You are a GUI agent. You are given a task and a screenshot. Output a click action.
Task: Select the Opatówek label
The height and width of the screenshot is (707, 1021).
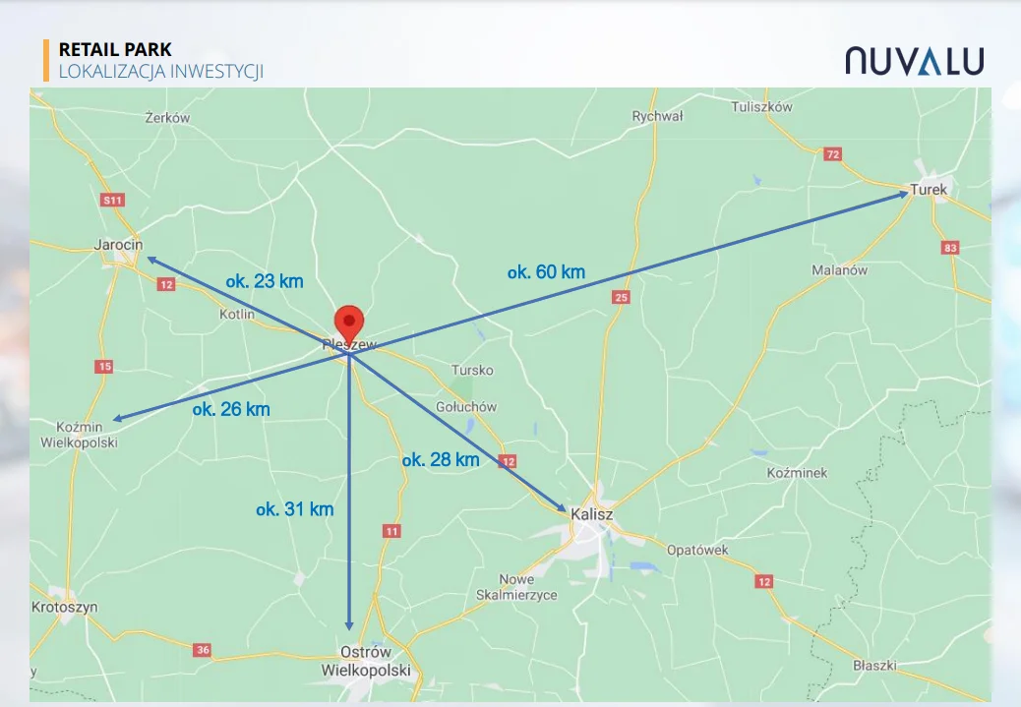point(697,550)
